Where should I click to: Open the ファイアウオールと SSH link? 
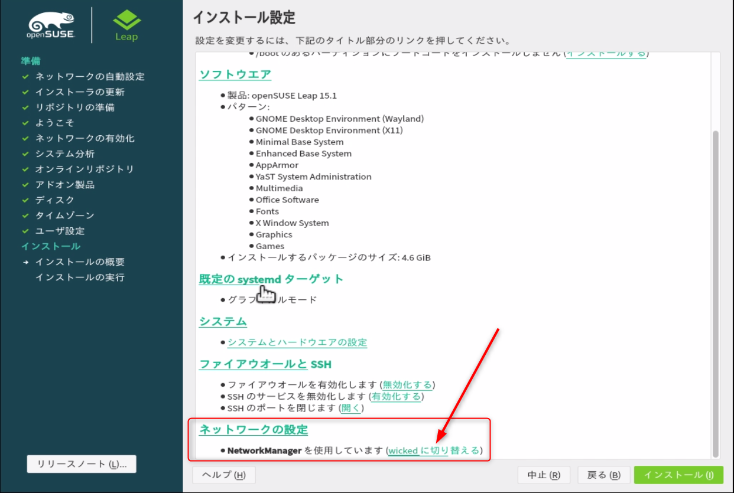[265, 364]
